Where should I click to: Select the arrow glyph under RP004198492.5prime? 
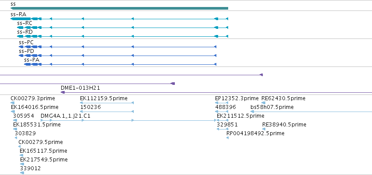pos(227,138)
